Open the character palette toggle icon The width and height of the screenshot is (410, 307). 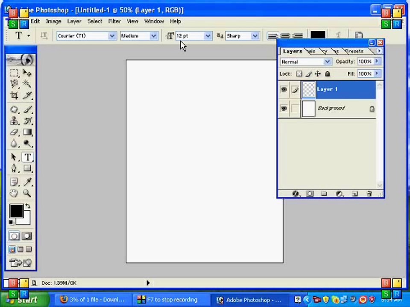coord(359,35)
